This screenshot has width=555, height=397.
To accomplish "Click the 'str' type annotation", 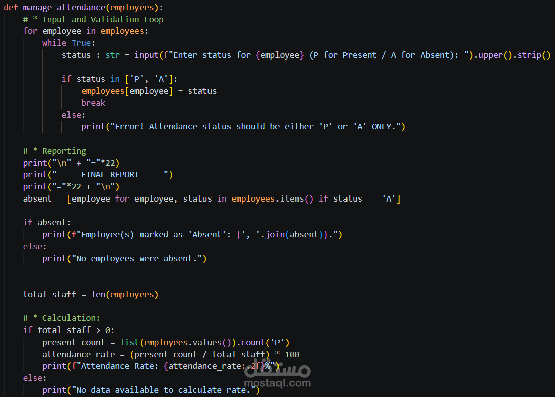I will [112, 55].
